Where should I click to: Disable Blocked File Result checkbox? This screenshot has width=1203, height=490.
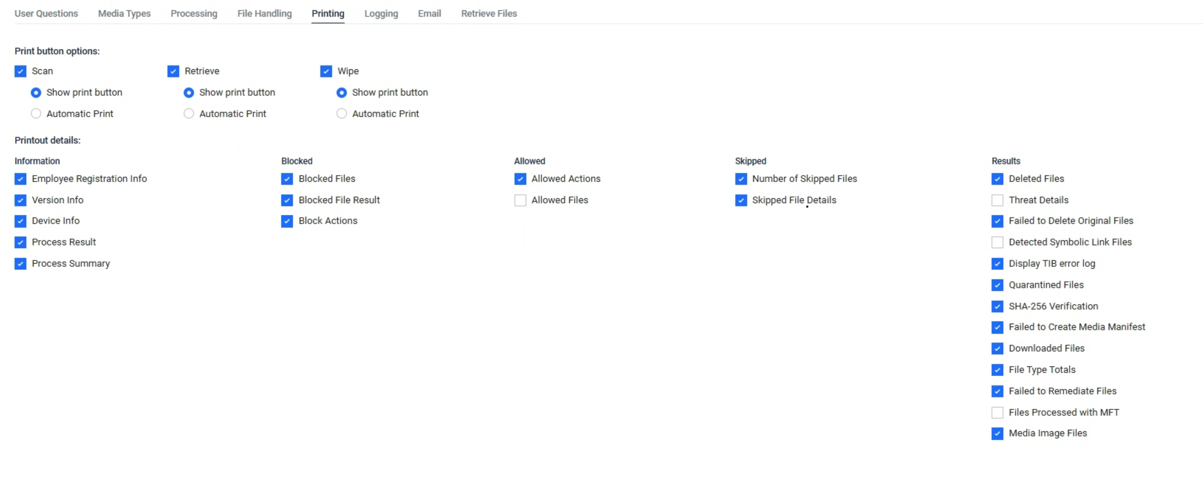[287, 200]
